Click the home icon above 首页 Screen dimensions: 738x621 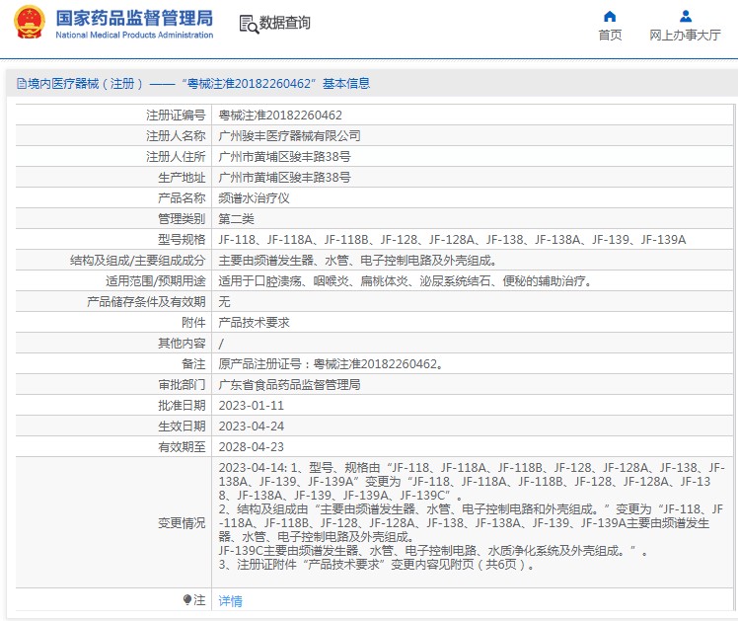(610, 17)
